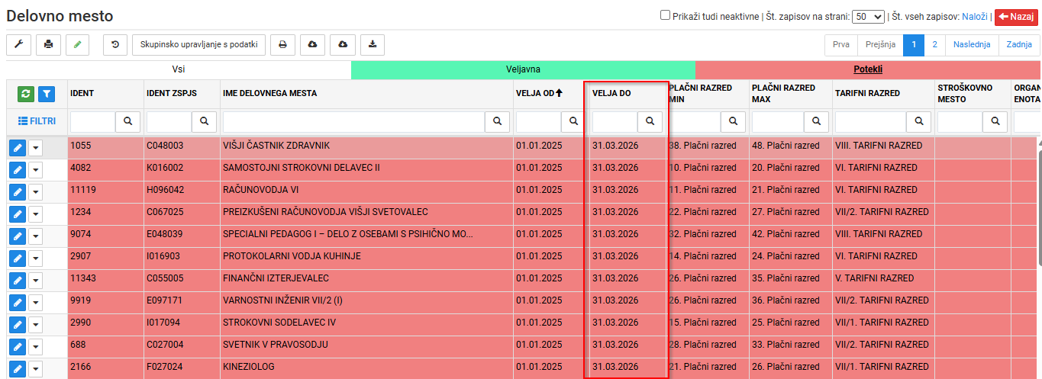This screenshot has height=379, width=1042.
Task: Open the row menu arrow for VIŠJI ČASTNIK ZDRAVNIK
Action: pos(36,149)
